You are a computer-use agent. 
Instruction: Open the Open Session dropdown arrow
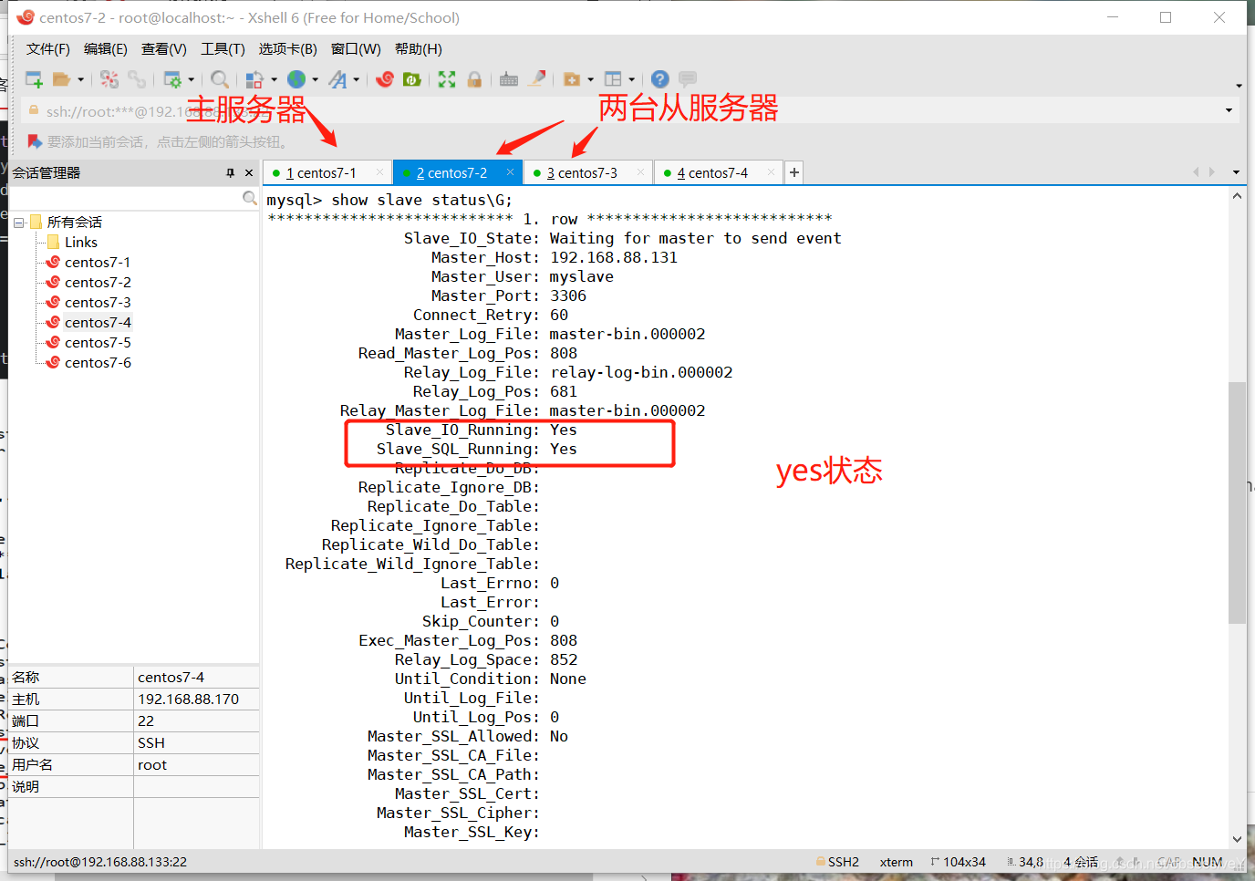[x=80, y=79]
